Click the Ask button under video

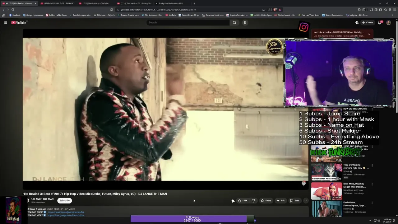[281, 201]
